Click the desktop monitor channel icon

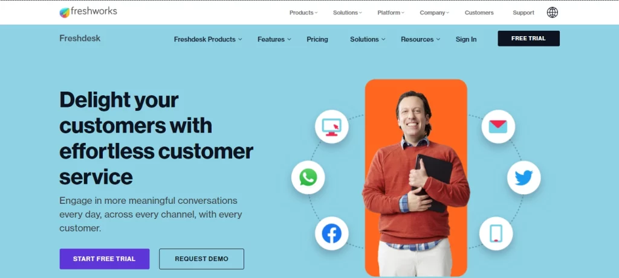click(x=332, y=127)
